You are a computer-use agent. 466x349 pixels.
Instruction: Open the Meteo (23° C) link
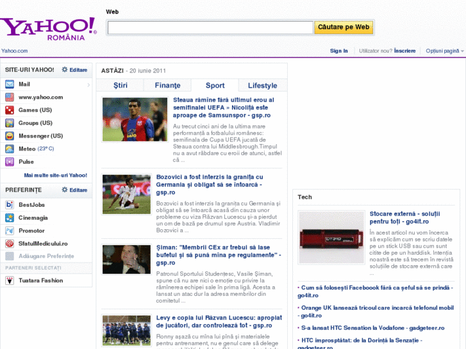point(37,149)
